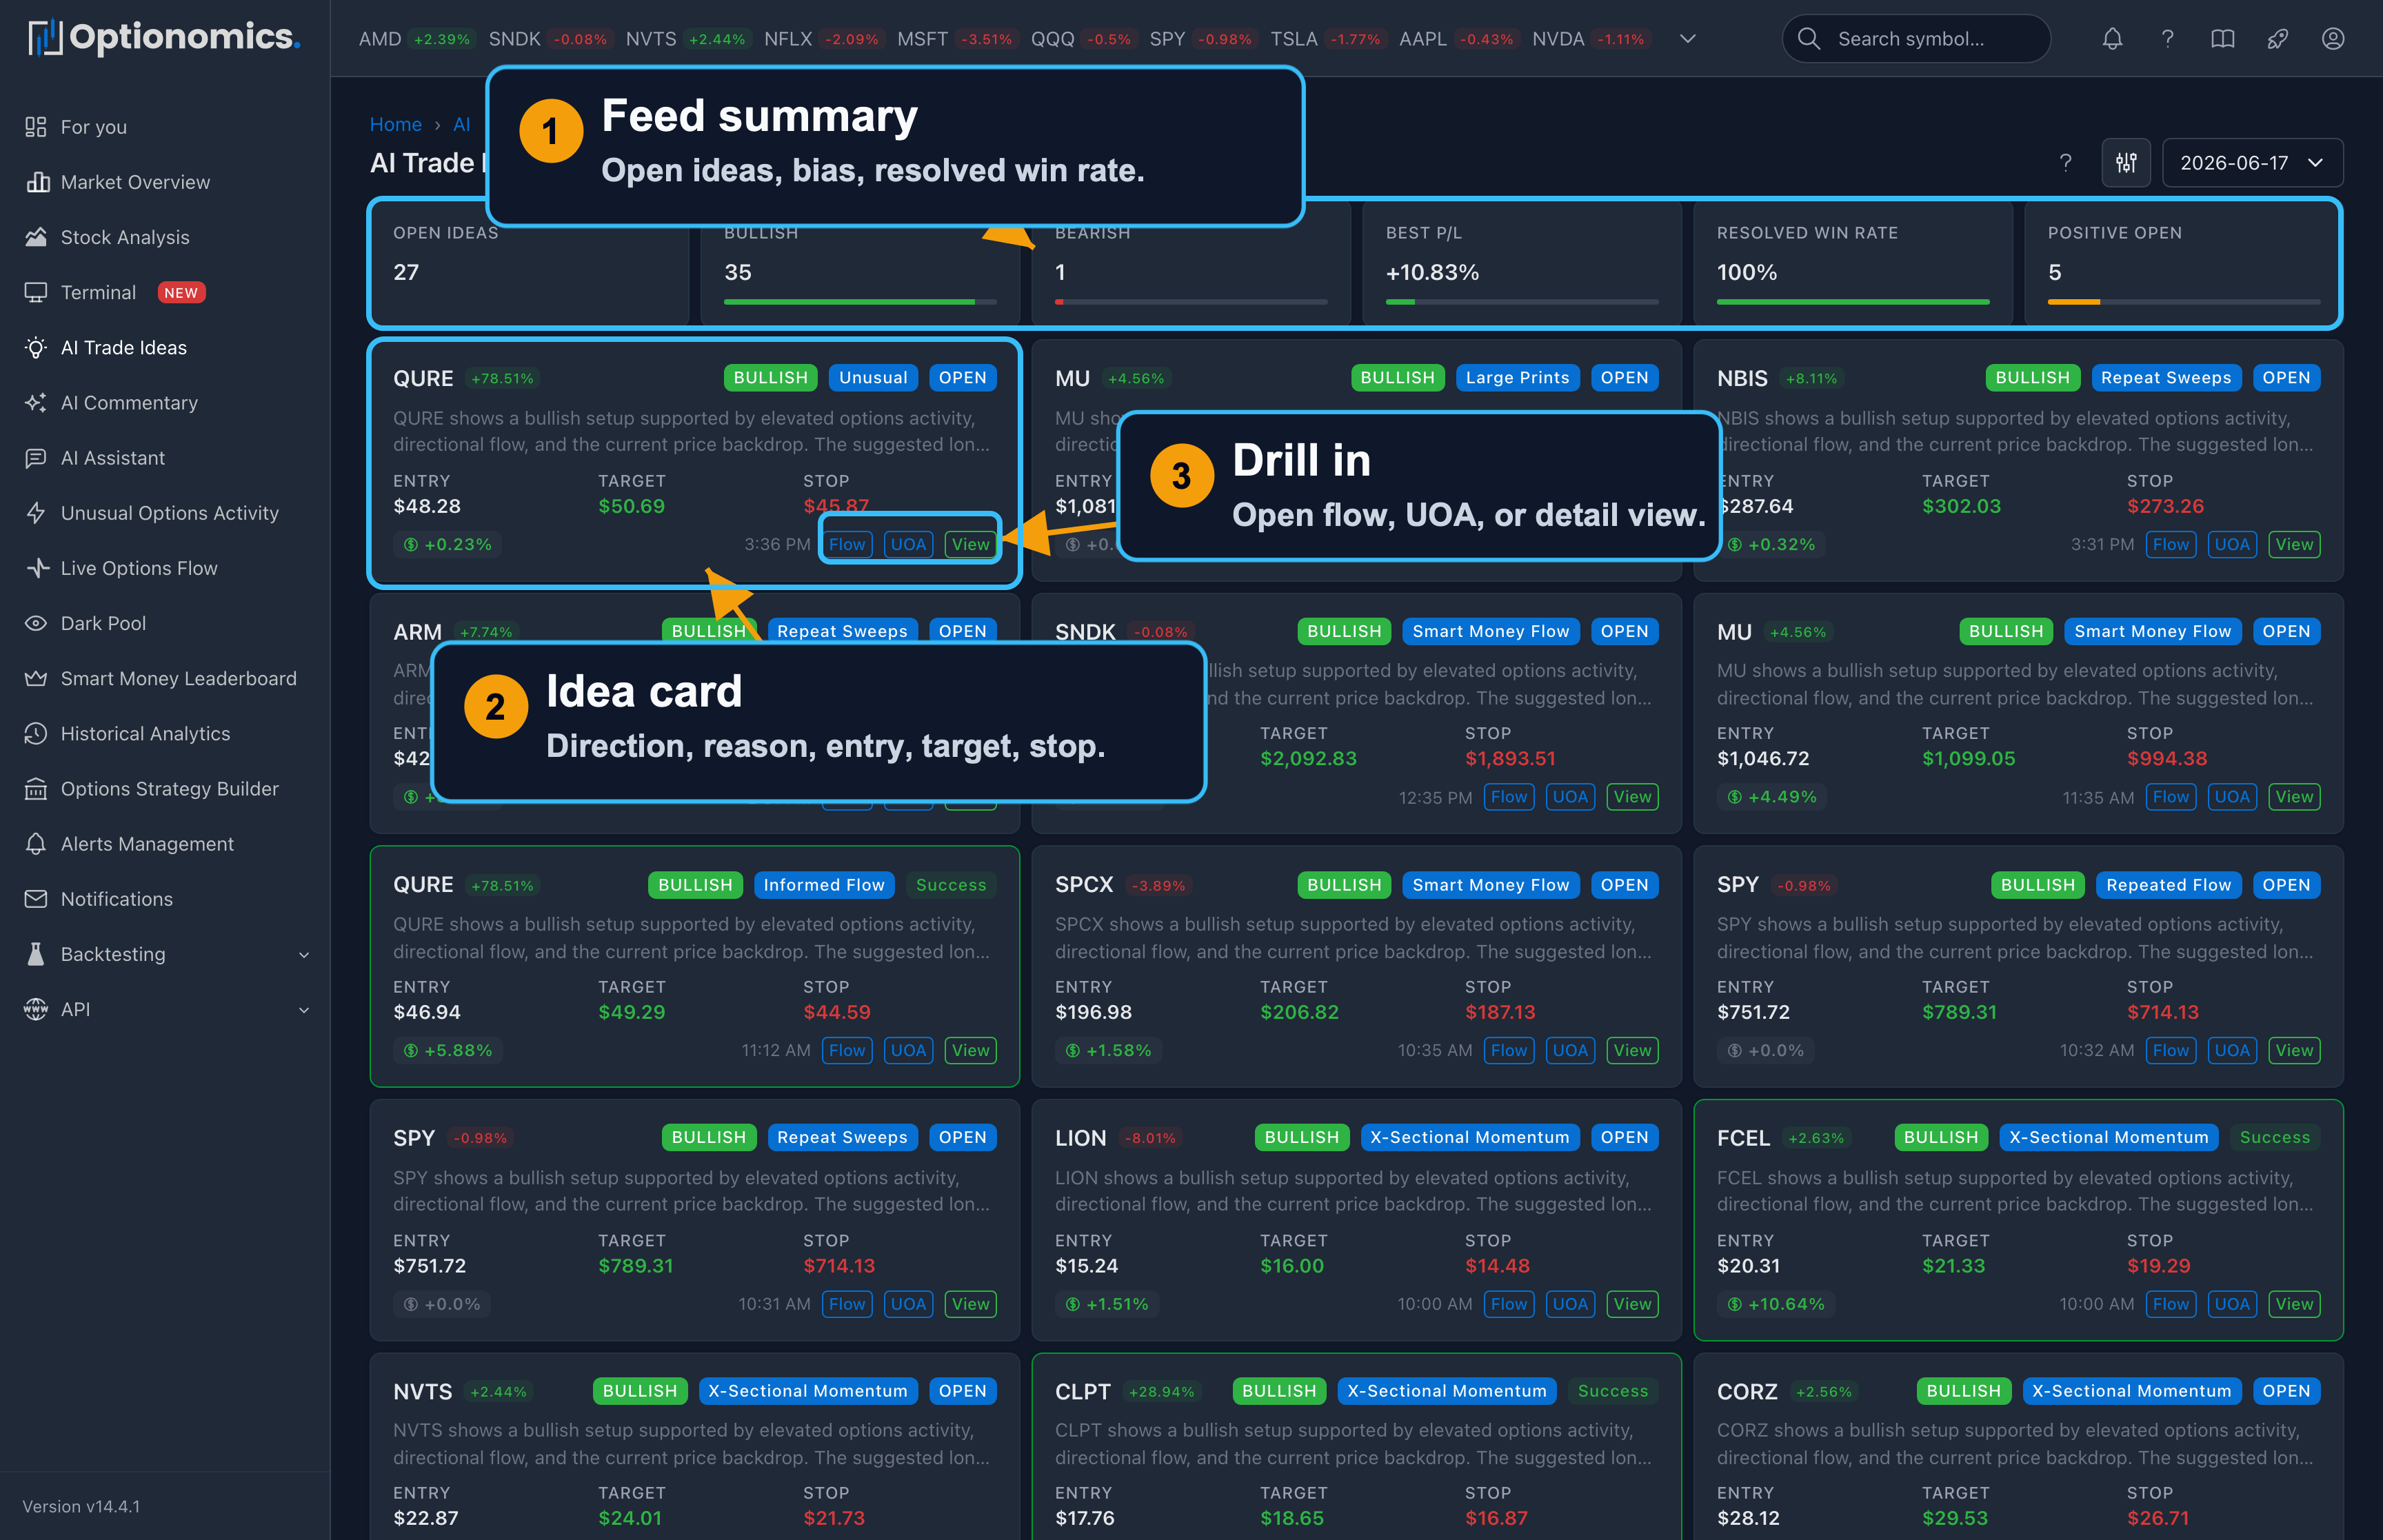
Task: Click the Open Ideas summary card
Action: point(529,264)
